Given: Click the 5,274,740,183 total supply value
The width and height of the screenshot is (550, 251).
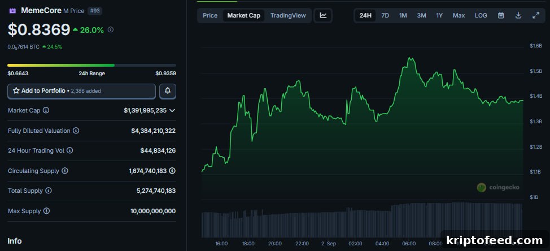Looking at the screenshot, I should (x=156, y=191).
